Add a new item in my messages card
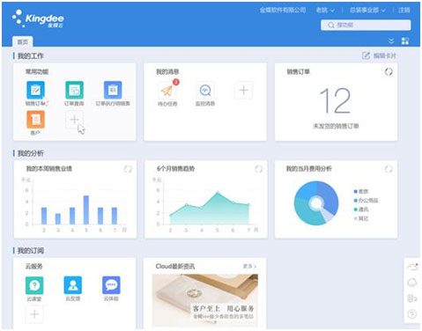Viewport: 422px width, 331px height. pos(243,90)
